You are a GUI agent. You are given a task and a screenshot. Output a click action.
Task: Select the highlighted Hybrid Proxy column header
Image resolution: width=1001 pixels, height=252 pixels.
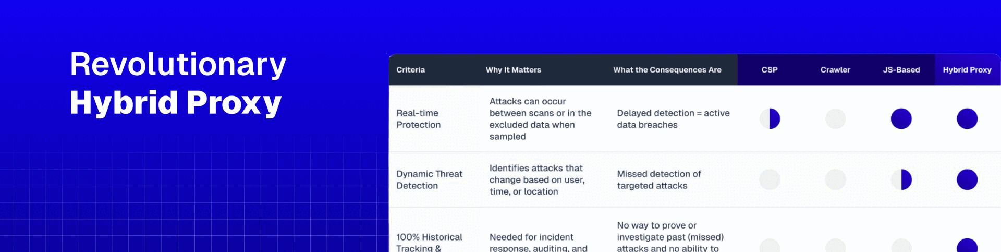967,70
